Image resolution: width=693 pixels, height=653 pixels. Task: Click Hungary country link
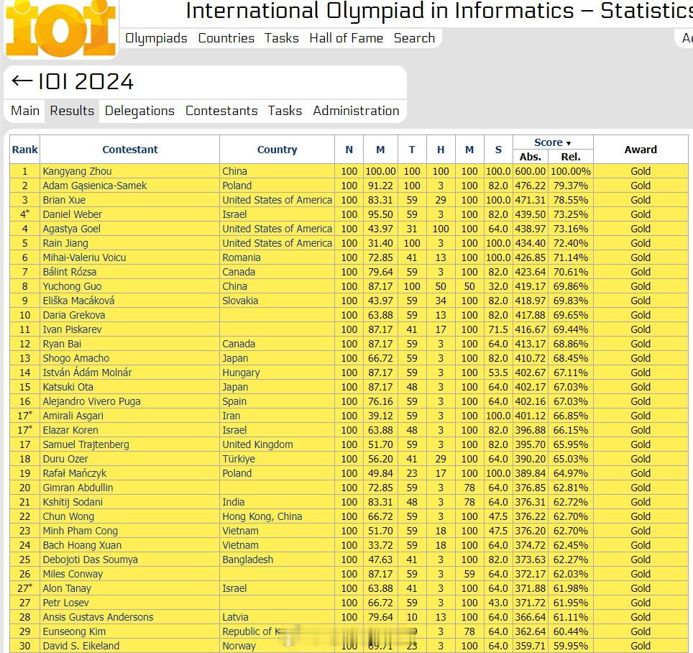pos(241,373)
